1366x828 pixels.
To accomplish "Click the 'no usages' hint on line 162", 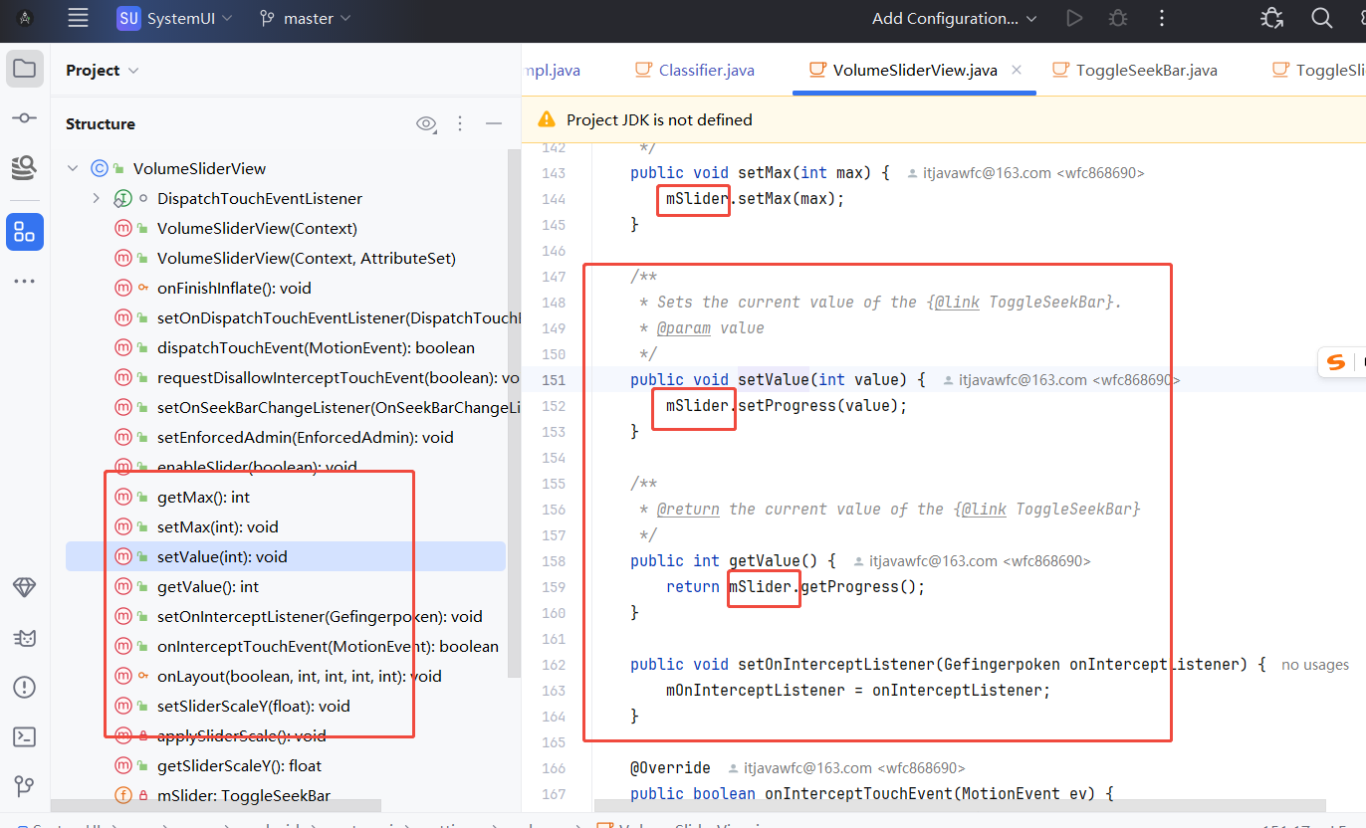I will coord(1315,664).
